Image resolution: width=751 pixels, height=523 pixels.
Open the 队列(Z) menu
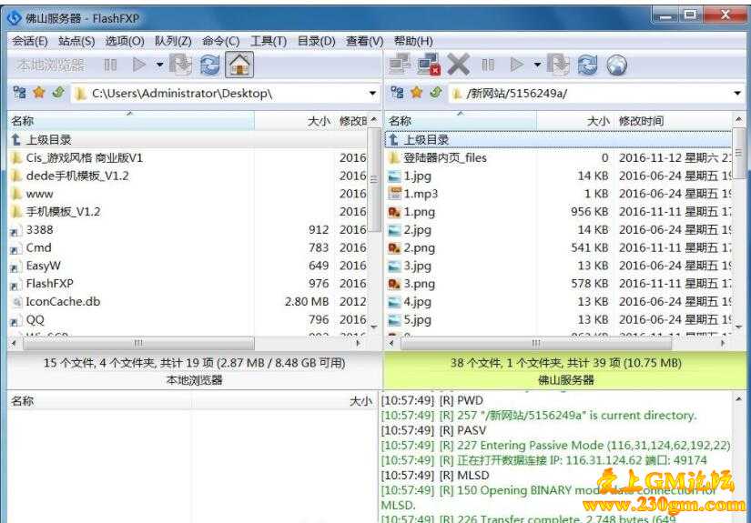click(x=173, y=41)
